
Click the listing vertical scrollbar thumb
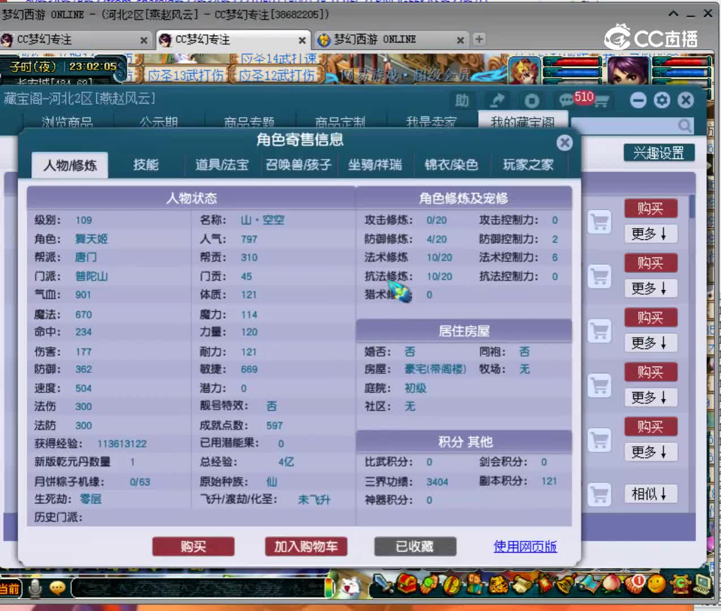click(x=692, y=206)
